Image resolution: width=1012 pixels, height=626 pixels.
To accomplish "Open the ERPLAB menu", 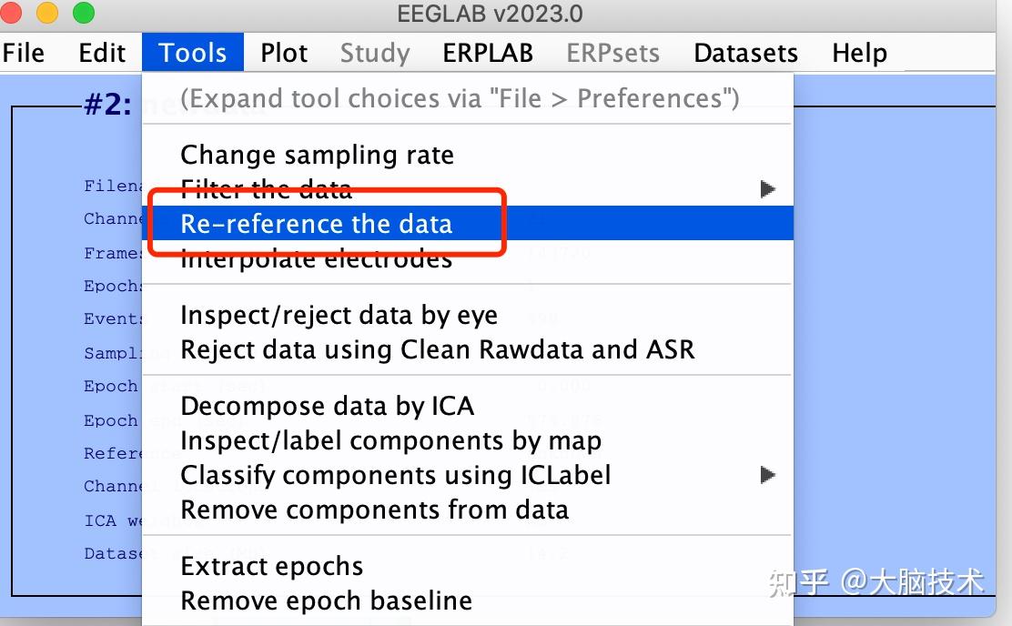I will [x=488, y=53].
